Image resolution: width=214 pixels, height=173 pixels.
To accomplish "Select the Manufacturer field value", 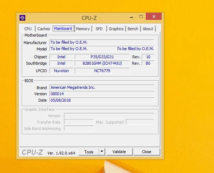I will pos(102,42).
